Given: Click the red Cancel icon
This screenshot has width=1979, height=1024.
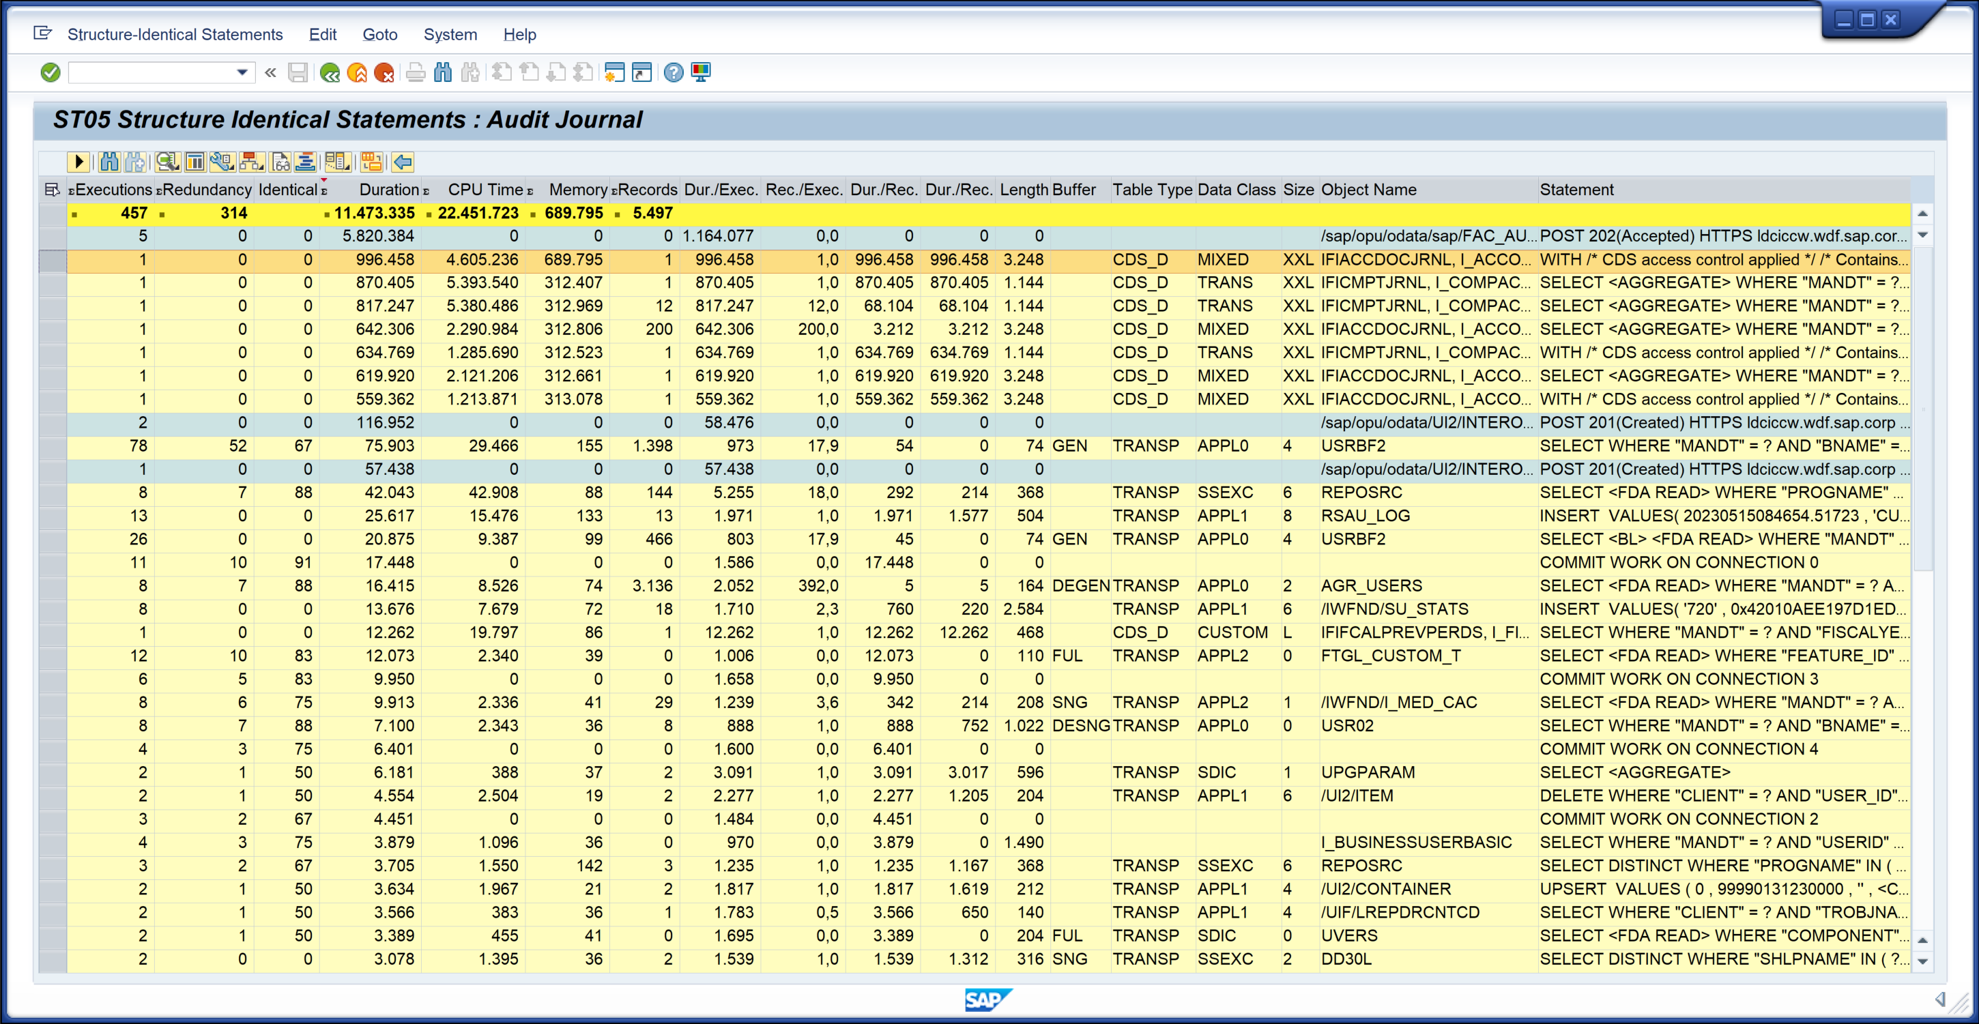Looking at the screenshot, I should coord(384,73).
